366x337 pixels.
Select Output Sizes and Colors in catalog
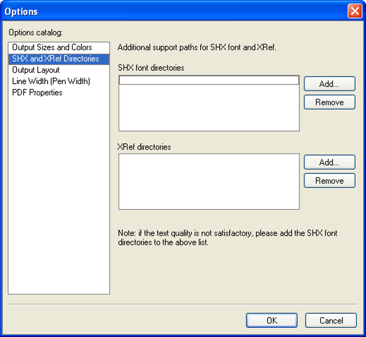(52, 47)
